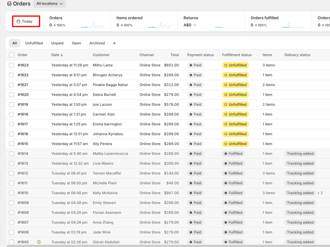Image resolution: width=330 pixels, height=247 pixels.
Task: Click Tracking added badge on order #1606
Action: coord(300,232)
